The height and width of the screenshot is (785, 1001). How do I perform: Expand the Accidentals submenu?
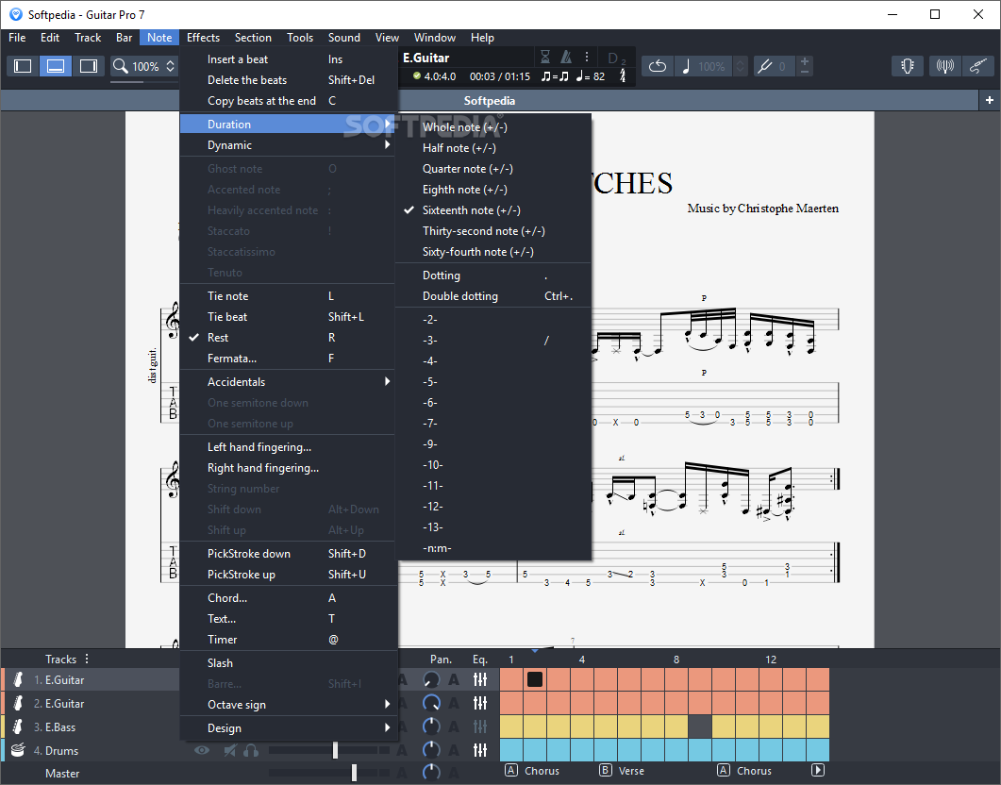287,382
